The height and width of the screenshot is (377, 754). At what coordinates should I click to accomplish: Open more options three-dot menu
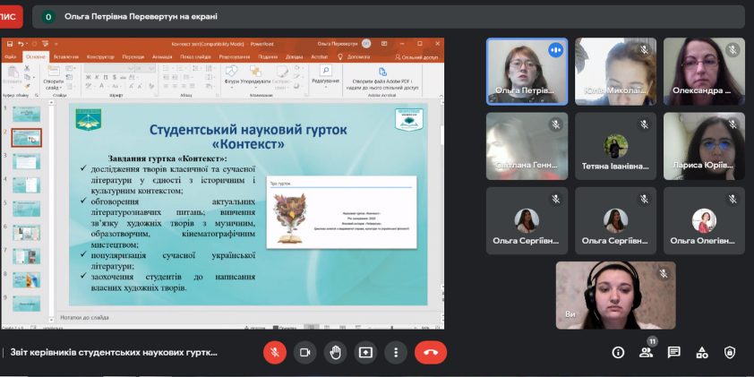coord(395,352)
